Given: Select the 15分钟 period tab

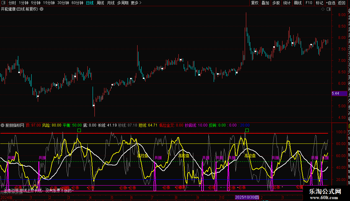Looking at the screenshot, I should tap(49, 3).
